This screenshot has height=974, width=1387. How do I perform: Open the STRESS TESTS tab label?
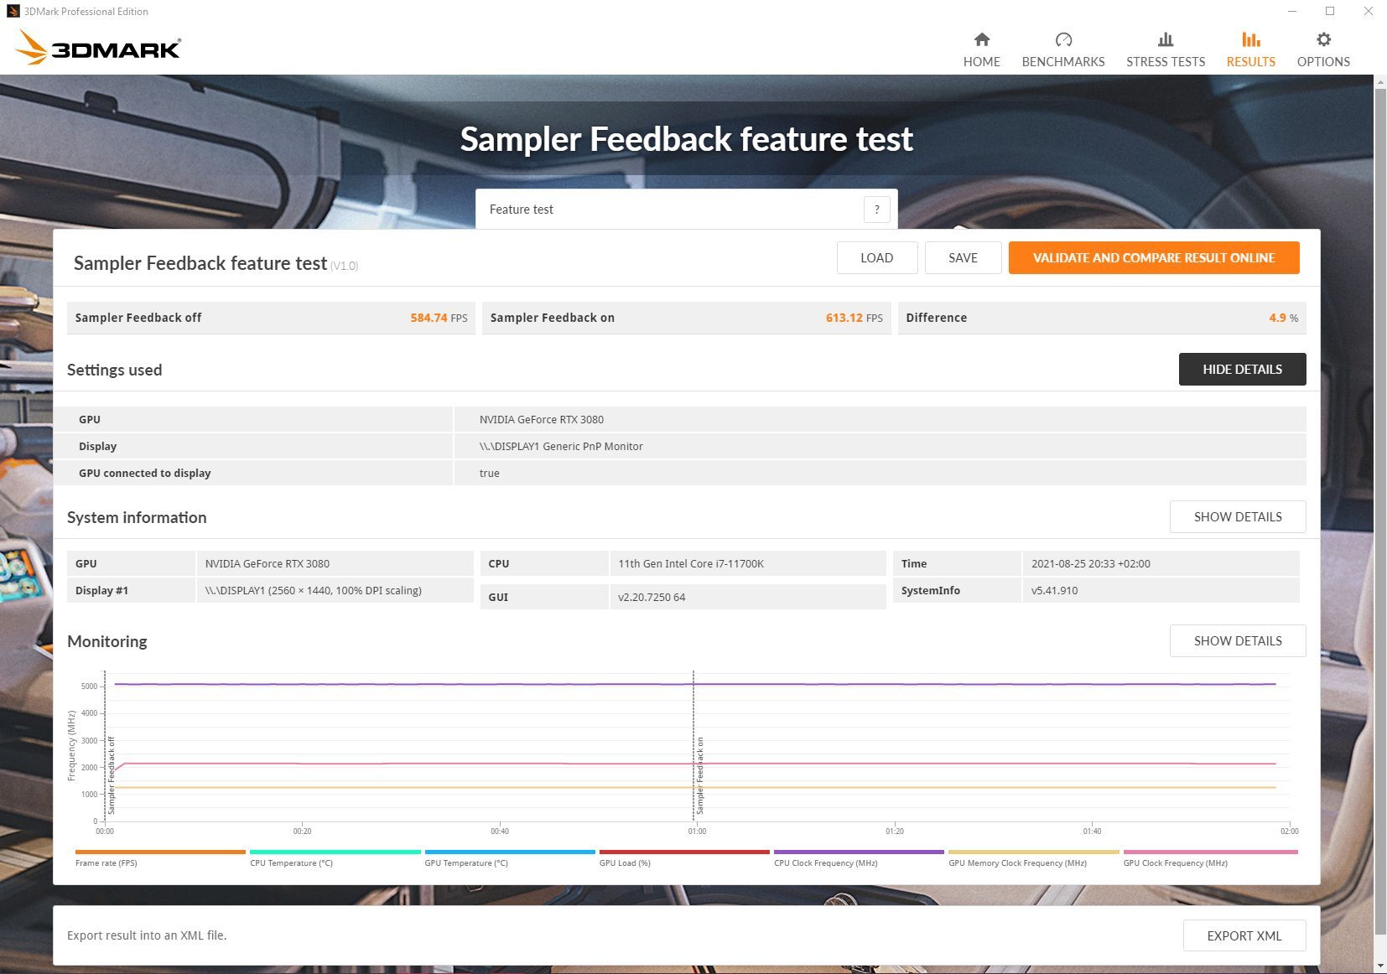1166,62
